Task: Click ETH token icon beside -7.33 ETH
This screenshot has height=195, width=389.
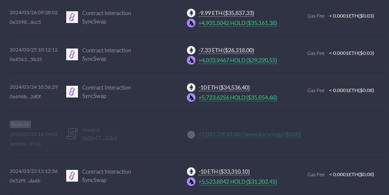Action: (191, 50)
